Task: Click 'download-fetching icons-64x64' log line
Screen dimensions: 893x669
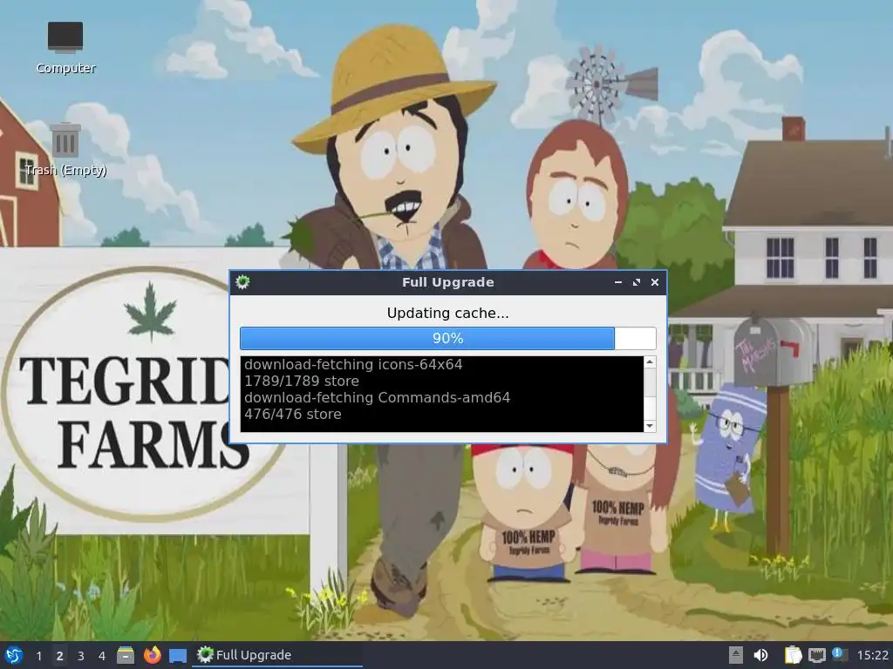Action: click(353, 365)
